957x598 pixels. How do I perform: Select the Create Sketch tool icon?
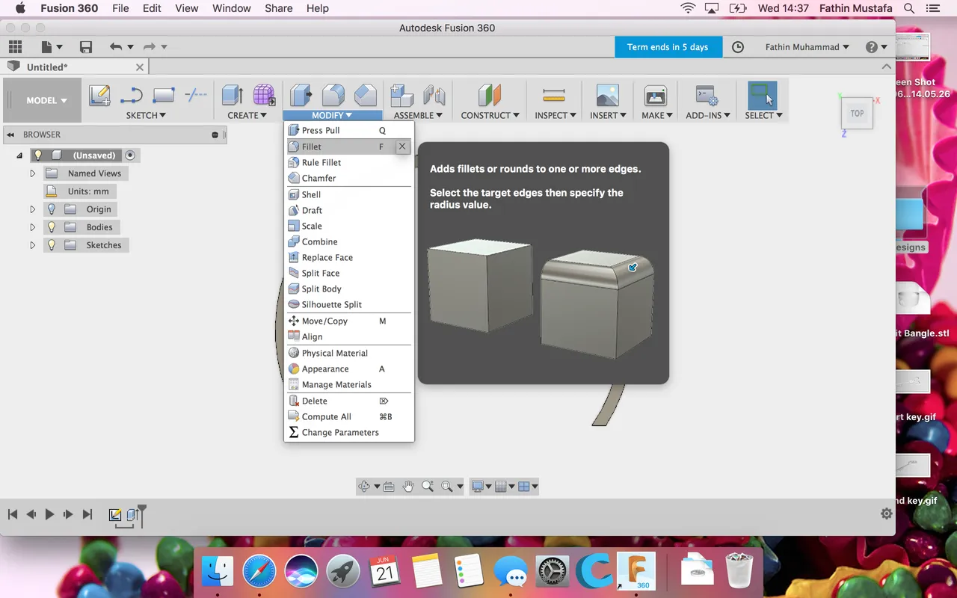(x=99, y=96)
